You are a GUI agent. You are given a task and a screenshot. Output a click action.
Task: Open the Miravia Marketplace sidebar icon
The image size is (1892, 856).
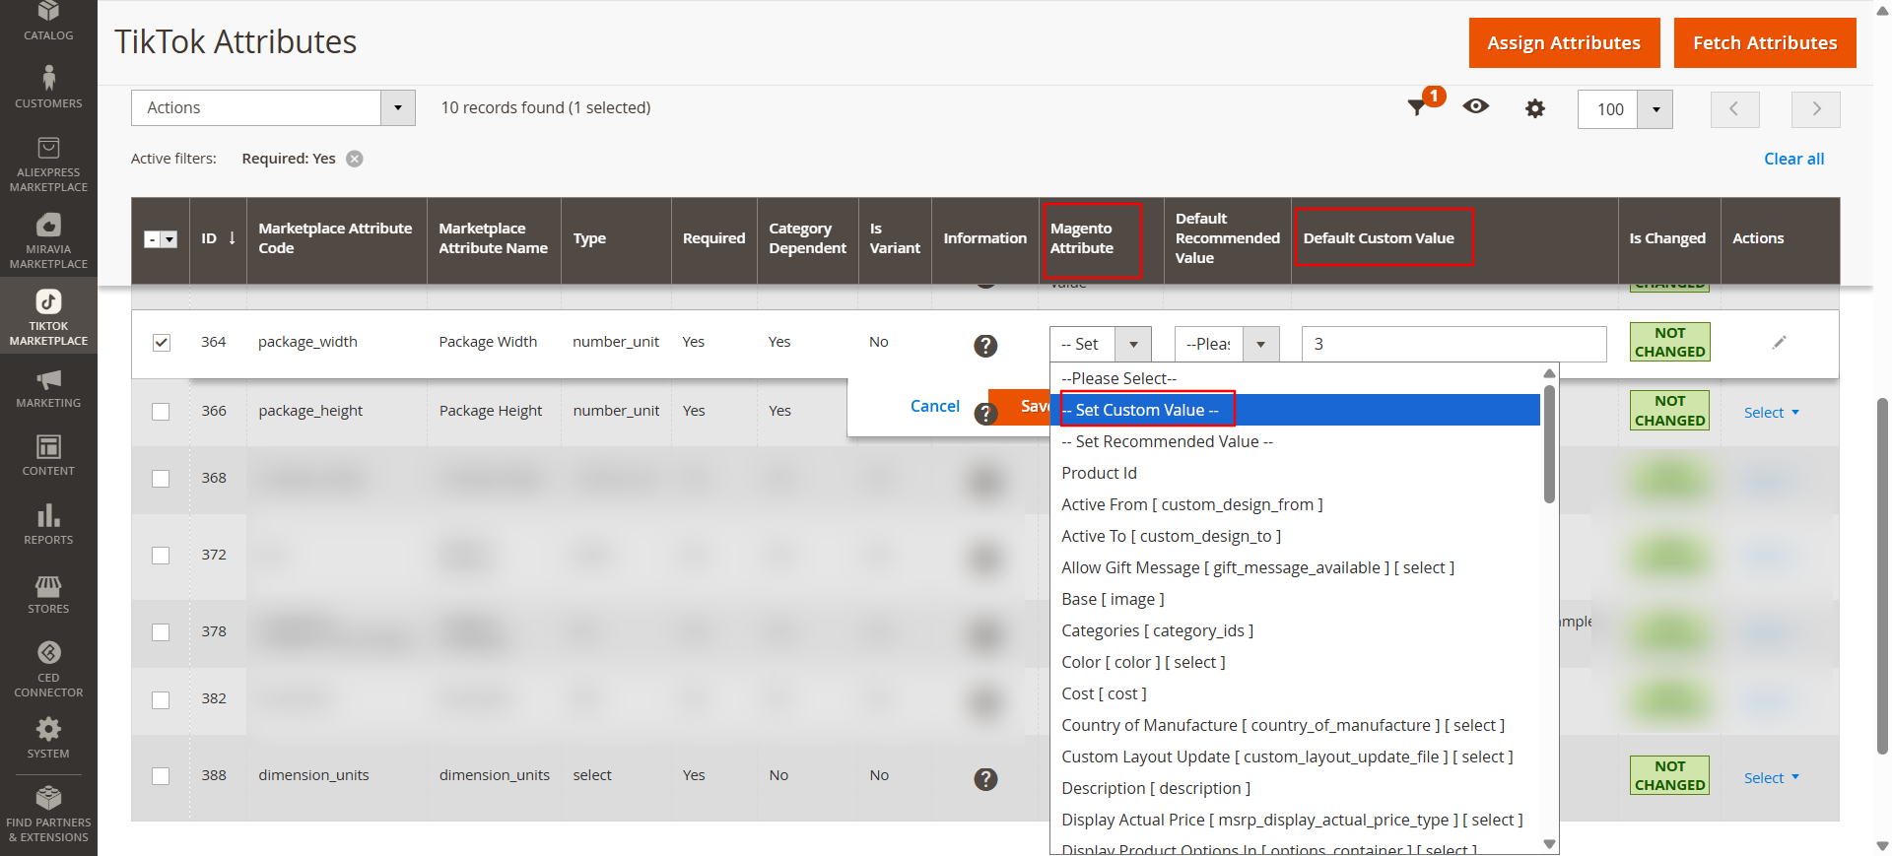pos(48,240)
